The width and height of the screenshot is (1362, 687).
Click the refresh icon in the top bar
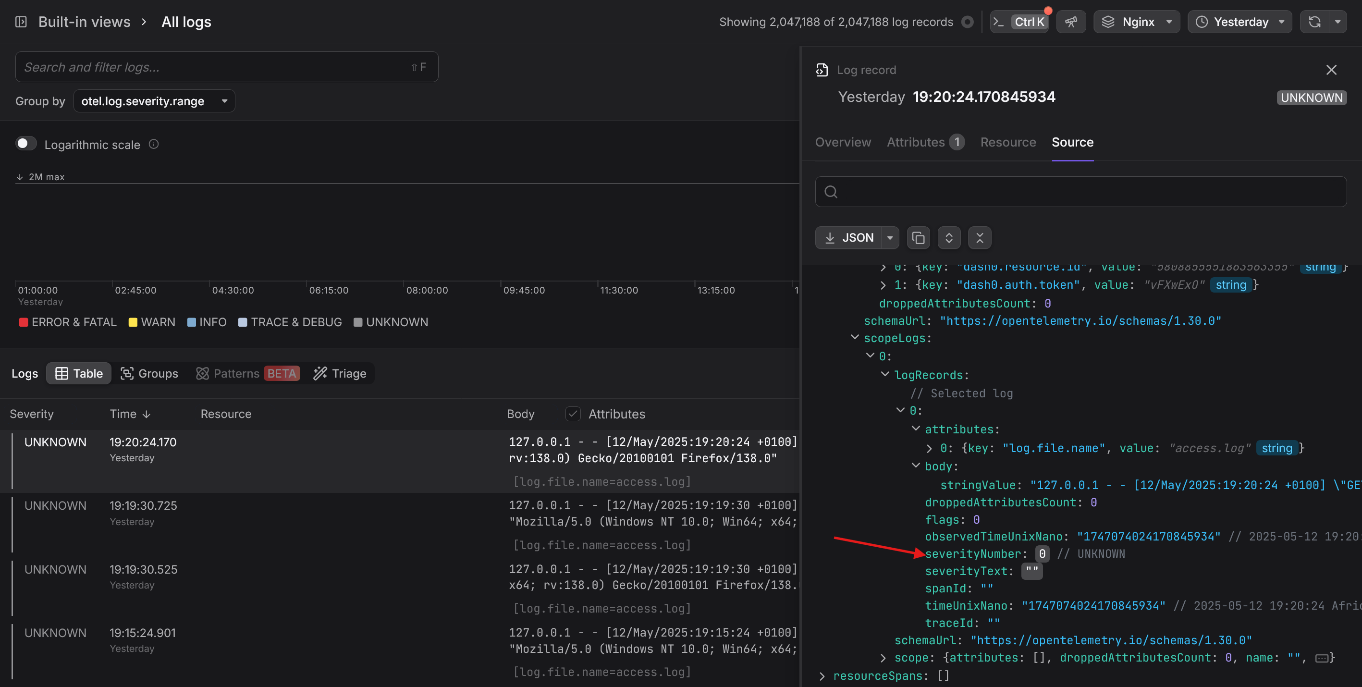coord(1314,22)
